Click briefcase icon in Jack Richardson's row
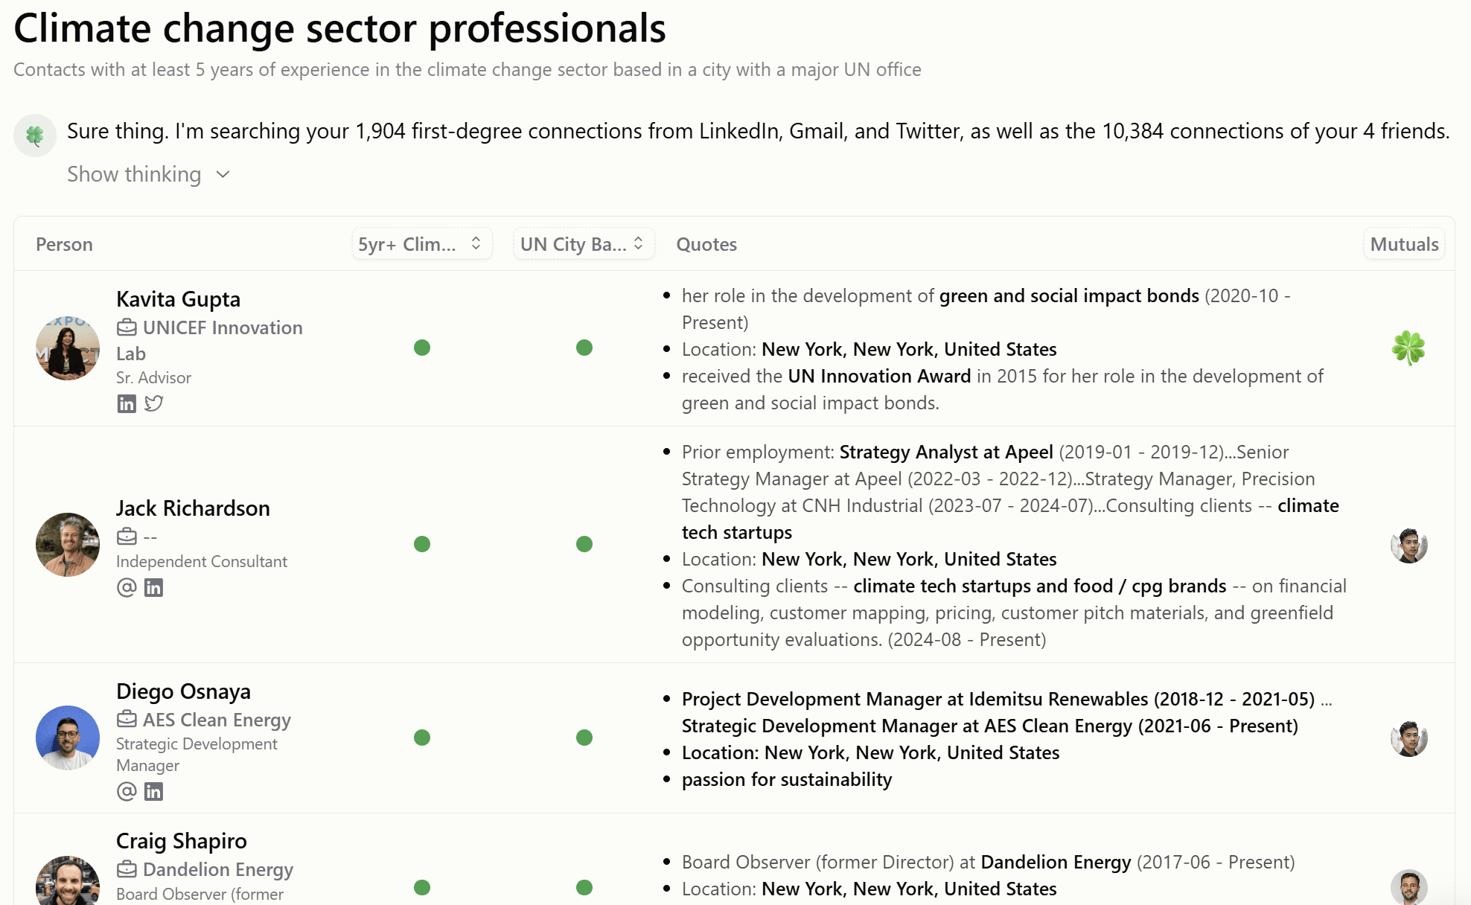The image size is (1471, 905). pos(127,537)
